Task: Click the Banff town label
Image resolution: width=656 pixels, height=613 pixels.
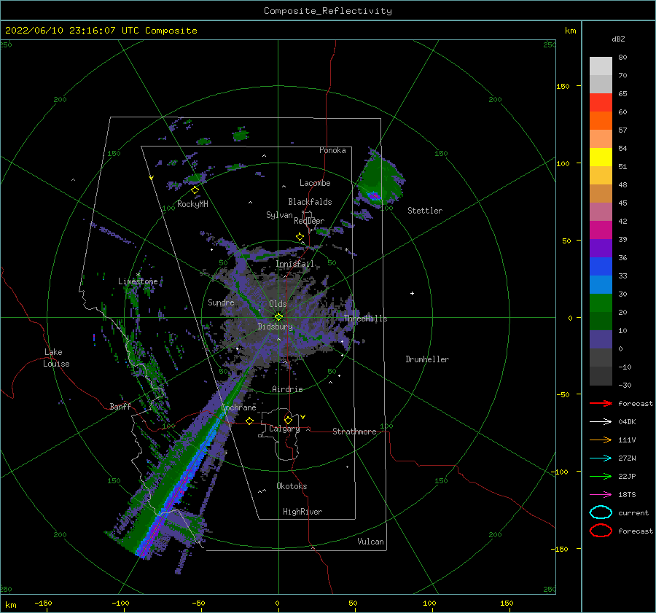Action: tap(120, 406)
